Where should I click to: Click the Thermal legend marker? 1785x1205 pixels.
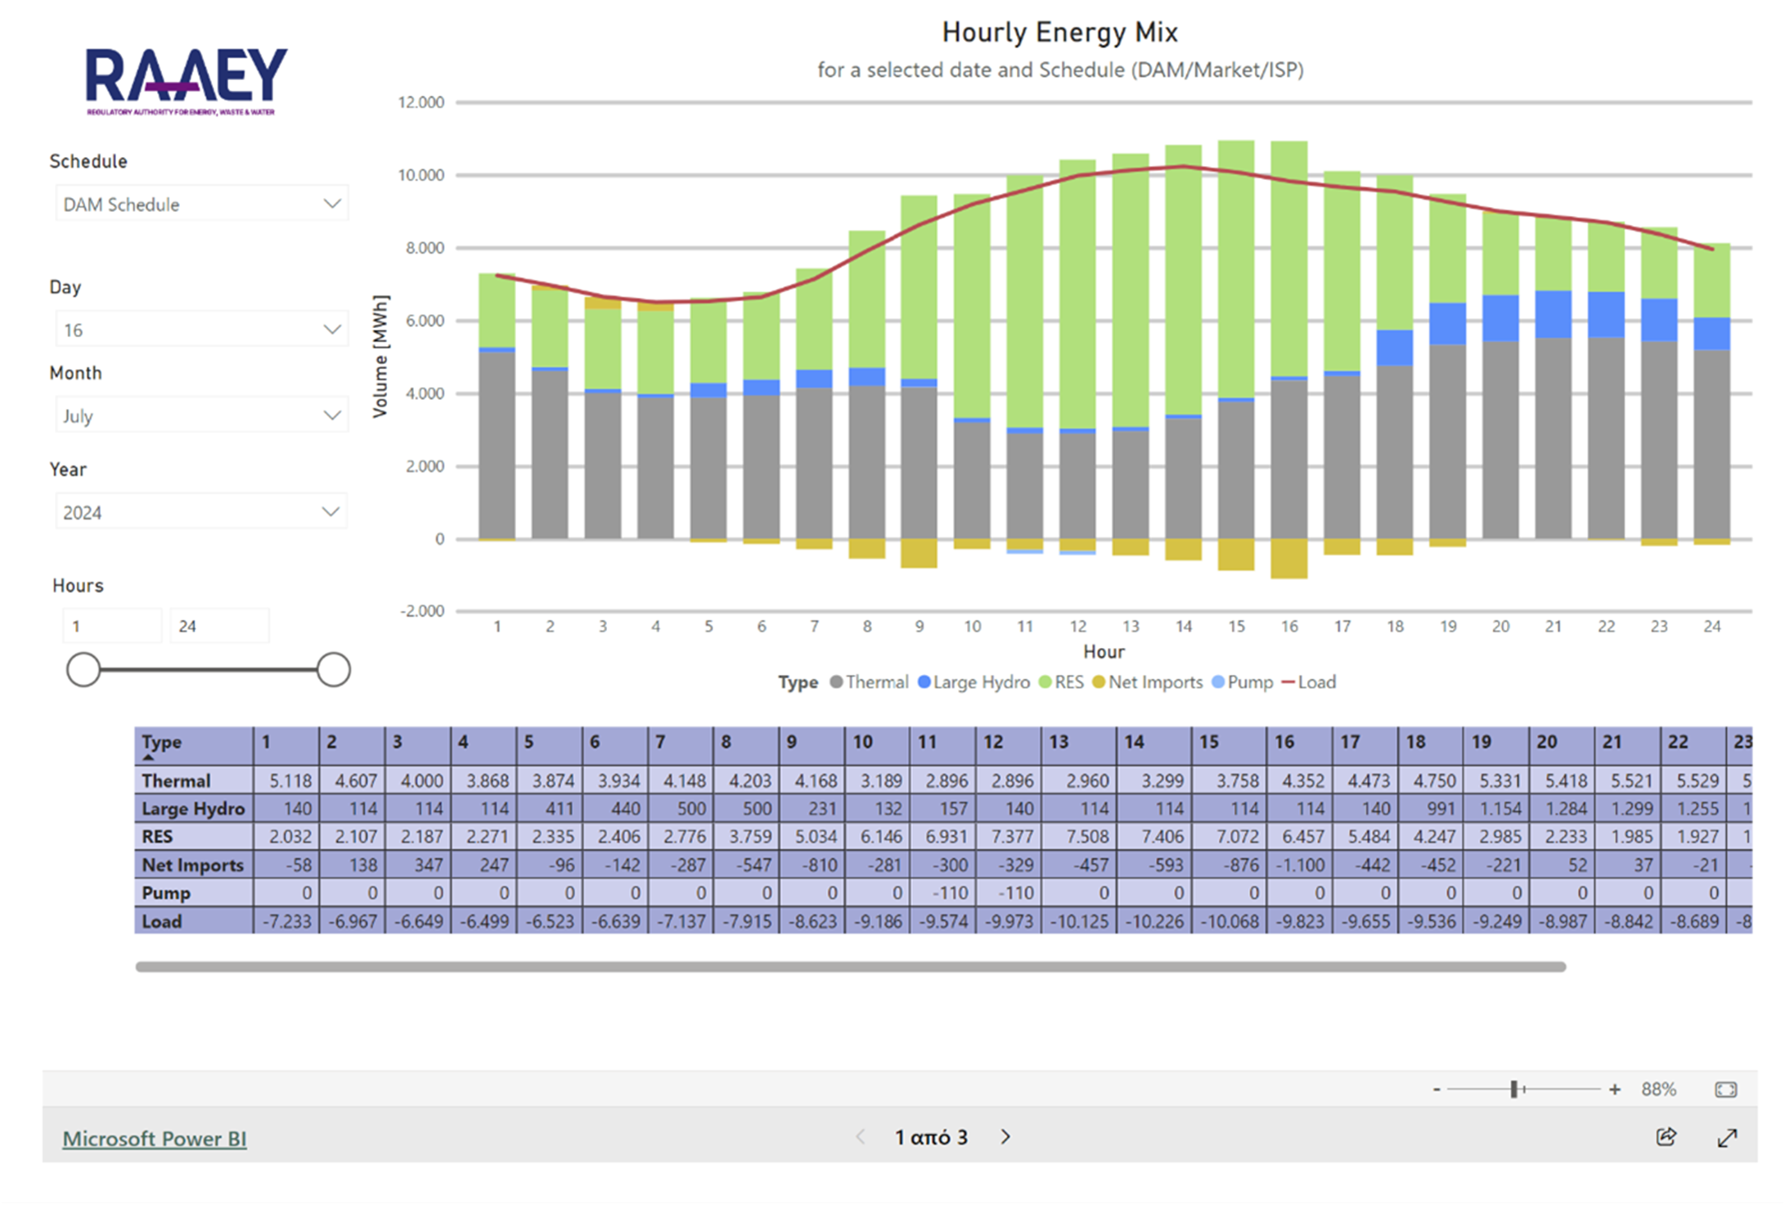coord(836,682)
